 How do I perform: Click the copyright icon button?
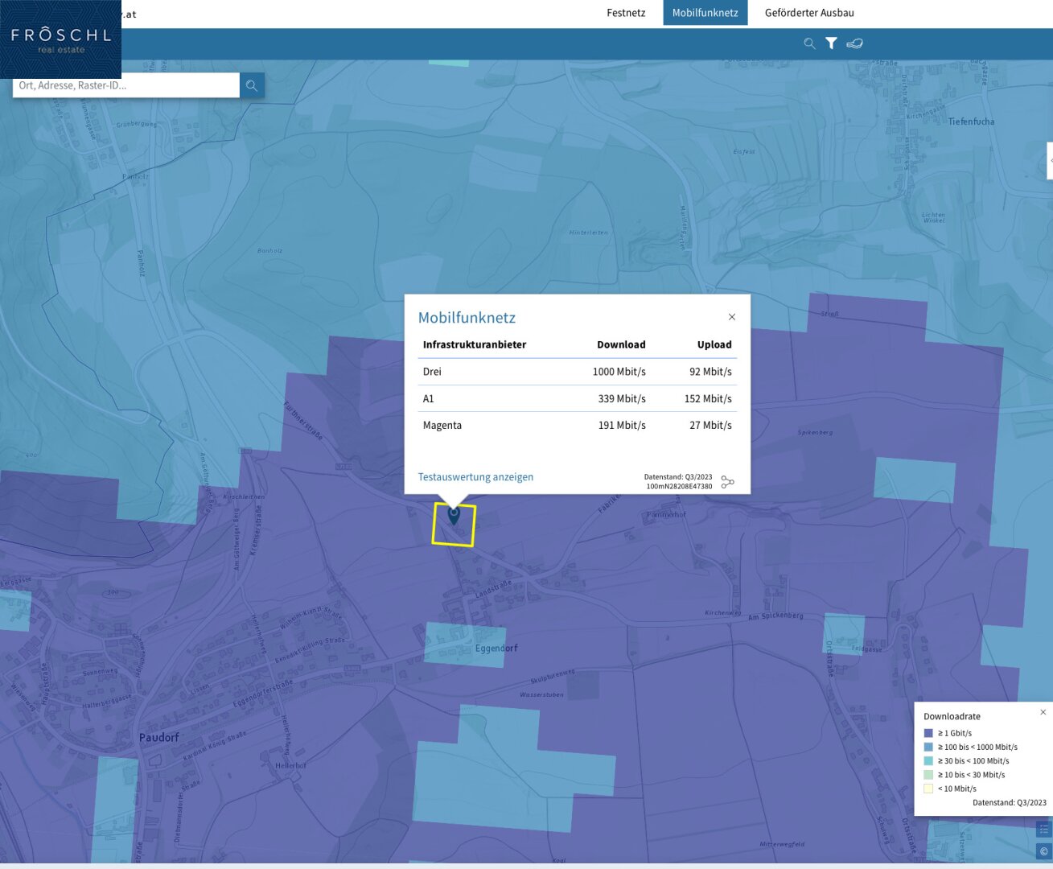click(1043, 851)
